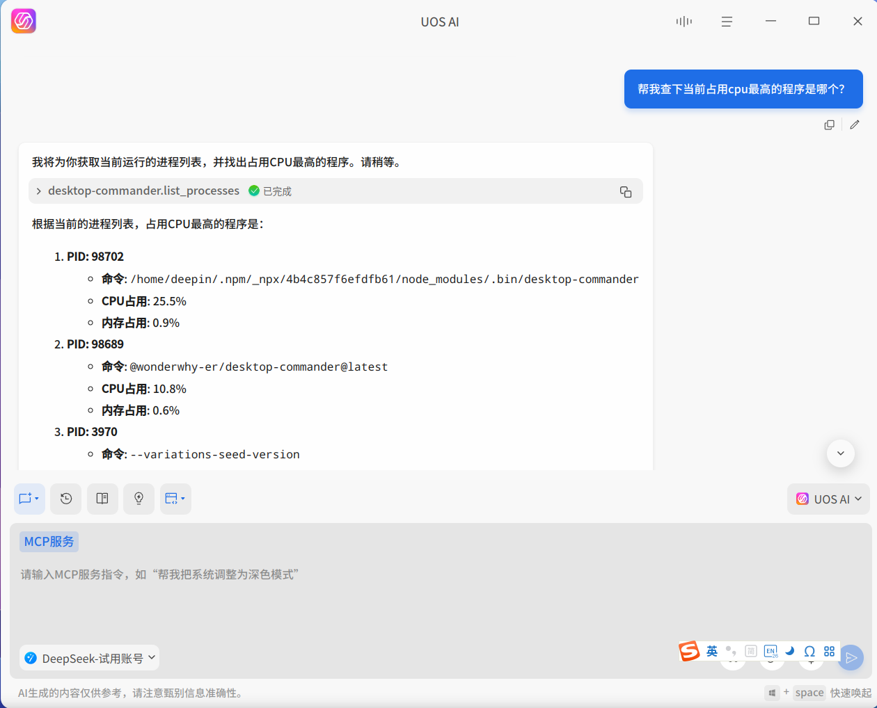Click the lightbulb prompt ideas icon
Viewport: 877px width, 708px height.
click(x=139, y=499)
